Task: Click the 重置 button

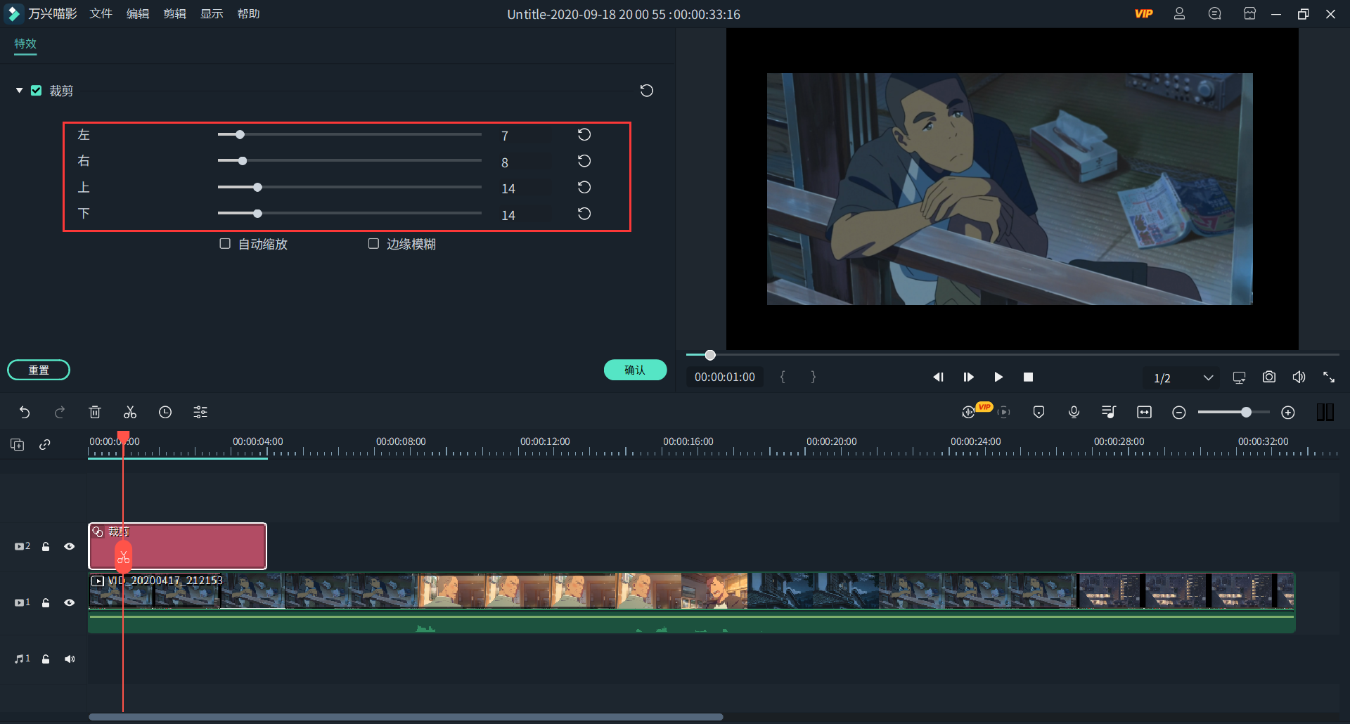Action: tap(39, 370)
